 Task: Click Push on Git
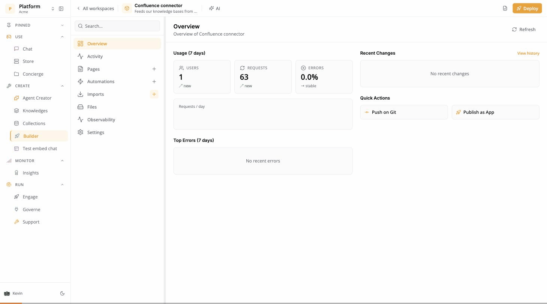pos(404,112)
